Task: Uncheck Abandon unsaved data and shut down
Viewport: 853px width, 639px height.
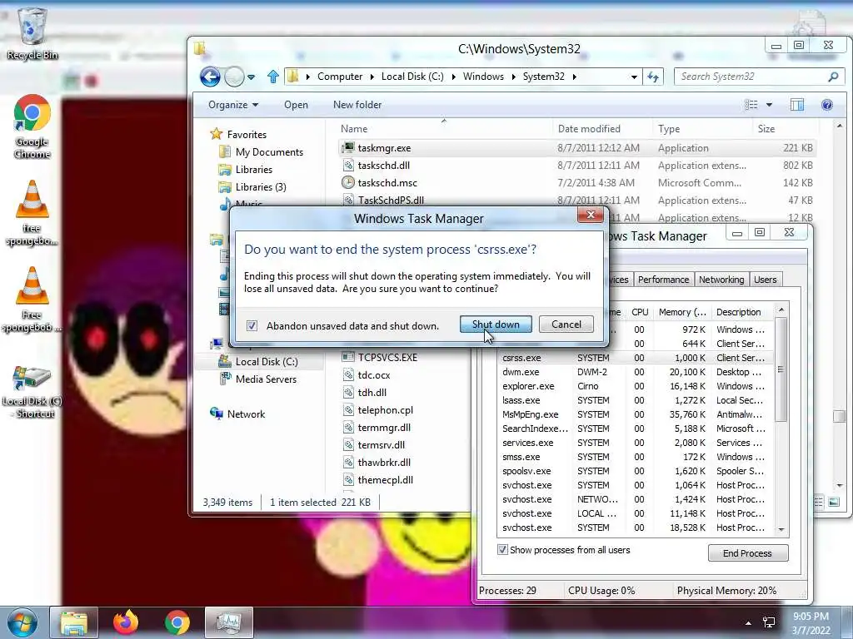Action: coord(252,325)
